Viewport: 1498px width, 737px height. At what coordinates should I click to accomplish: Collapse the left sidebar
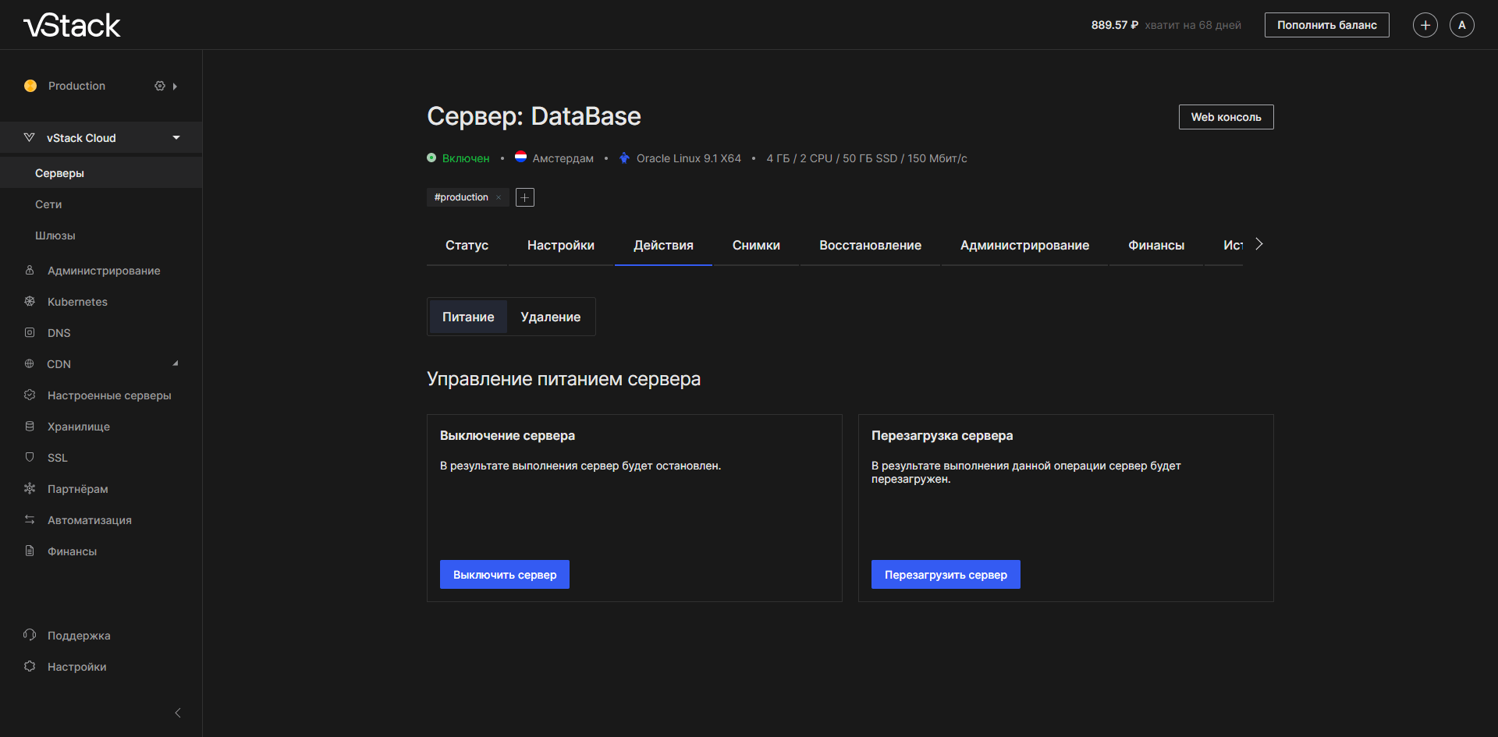(x=178, y=713)
